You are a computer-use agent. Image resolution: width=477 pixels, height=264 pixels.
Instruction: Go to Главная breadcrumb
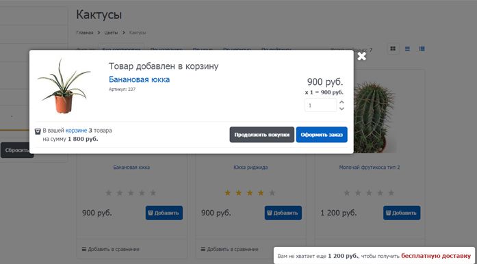(85, 33)
